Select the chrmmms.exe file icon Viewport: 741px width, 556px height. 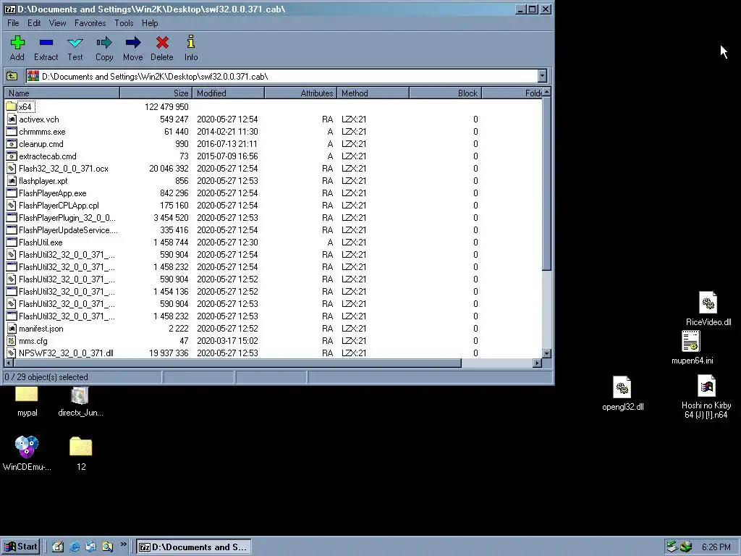click(x=12, y=132)
